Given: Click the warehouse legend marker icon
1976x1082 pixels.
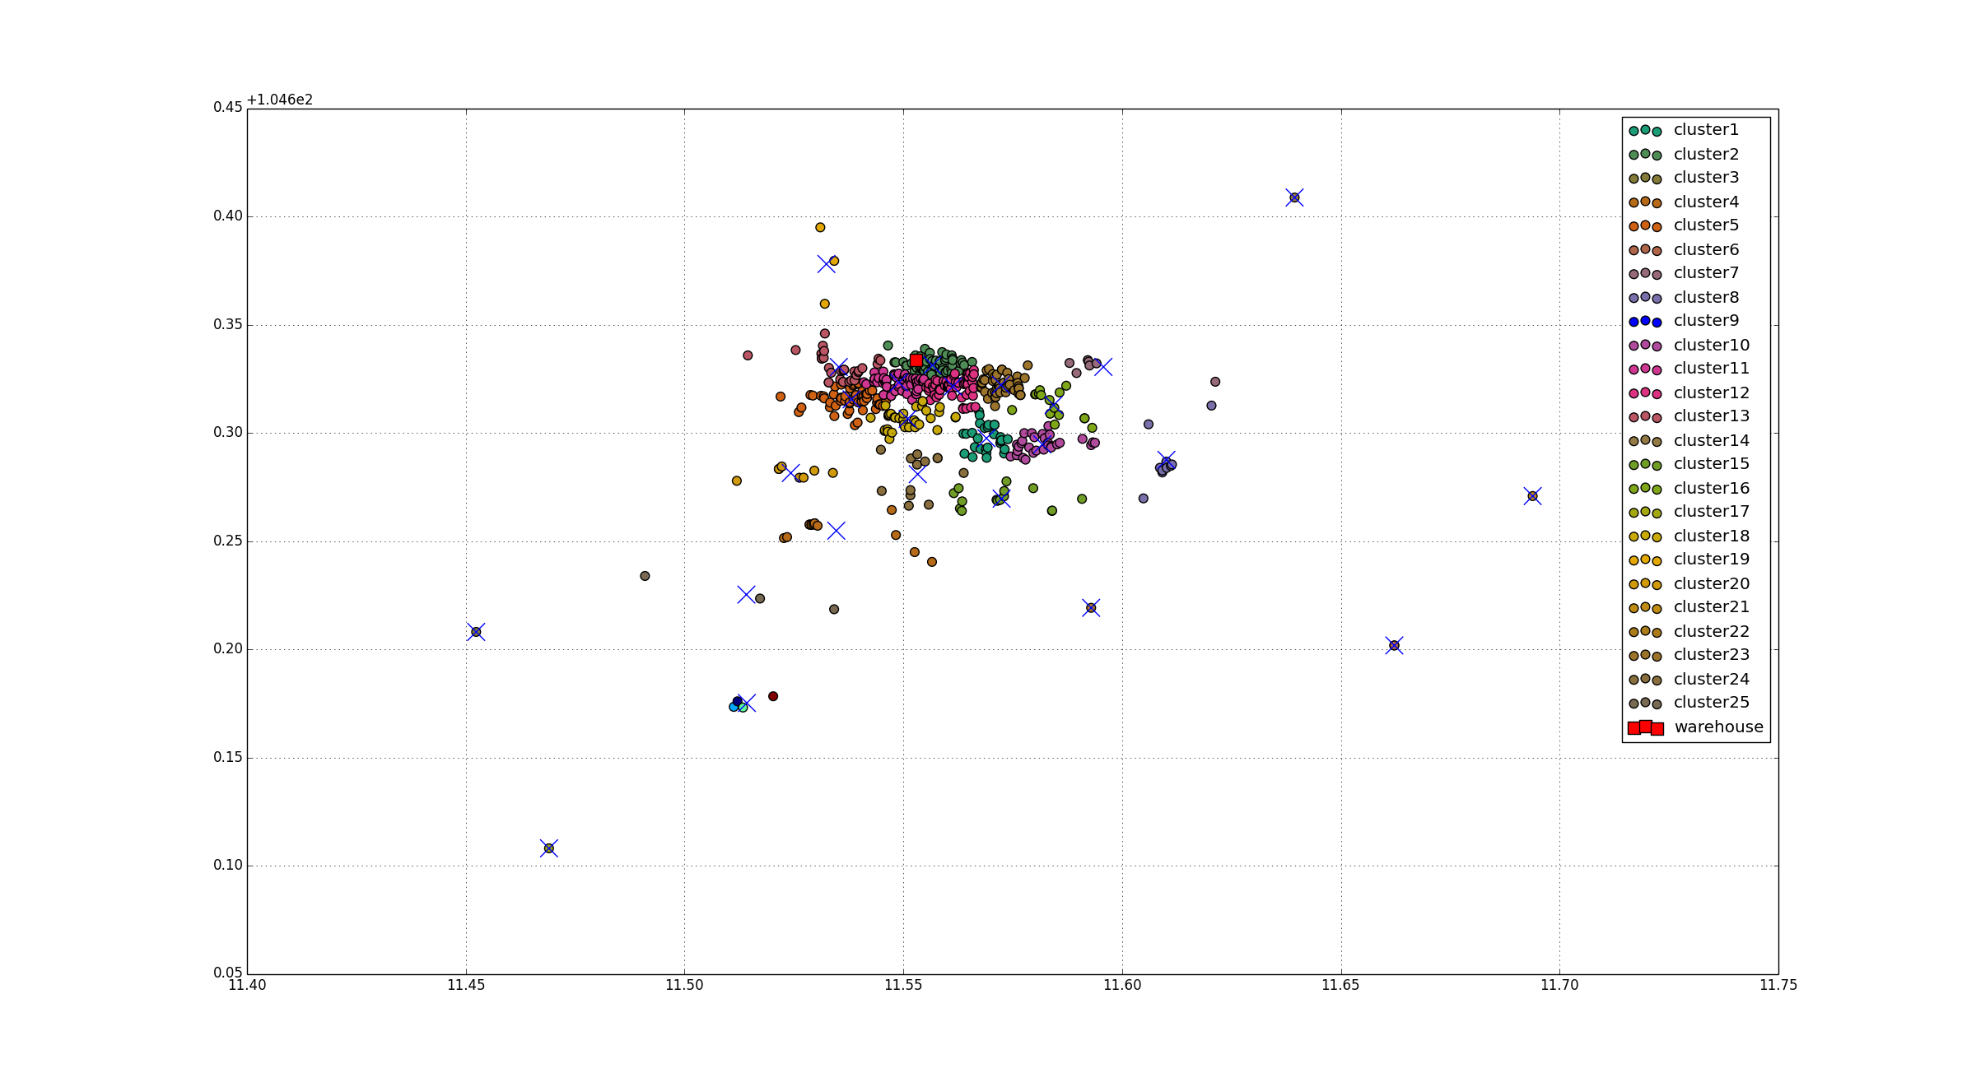Looking at the screenshot, I should point(1645,727).
